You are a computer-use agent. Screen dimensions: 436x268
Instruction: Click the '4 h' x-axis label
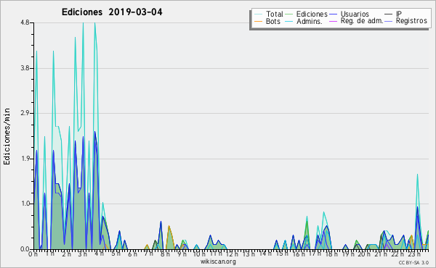tap(100, 254)
